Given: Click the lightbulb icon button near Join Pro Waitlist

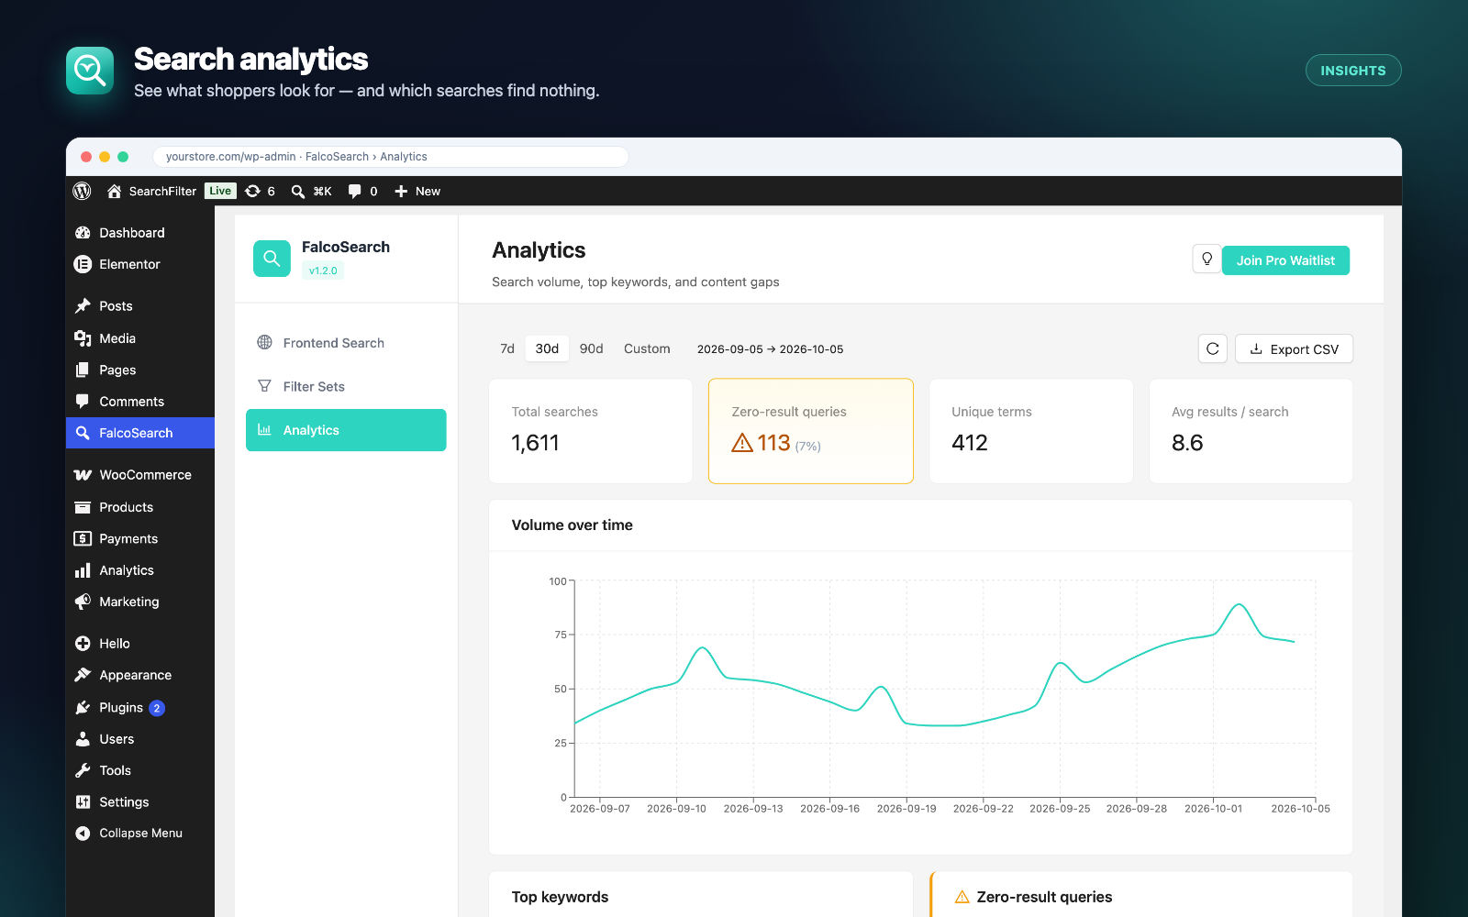Looking at the screenshot, I should click(1207, 260).
